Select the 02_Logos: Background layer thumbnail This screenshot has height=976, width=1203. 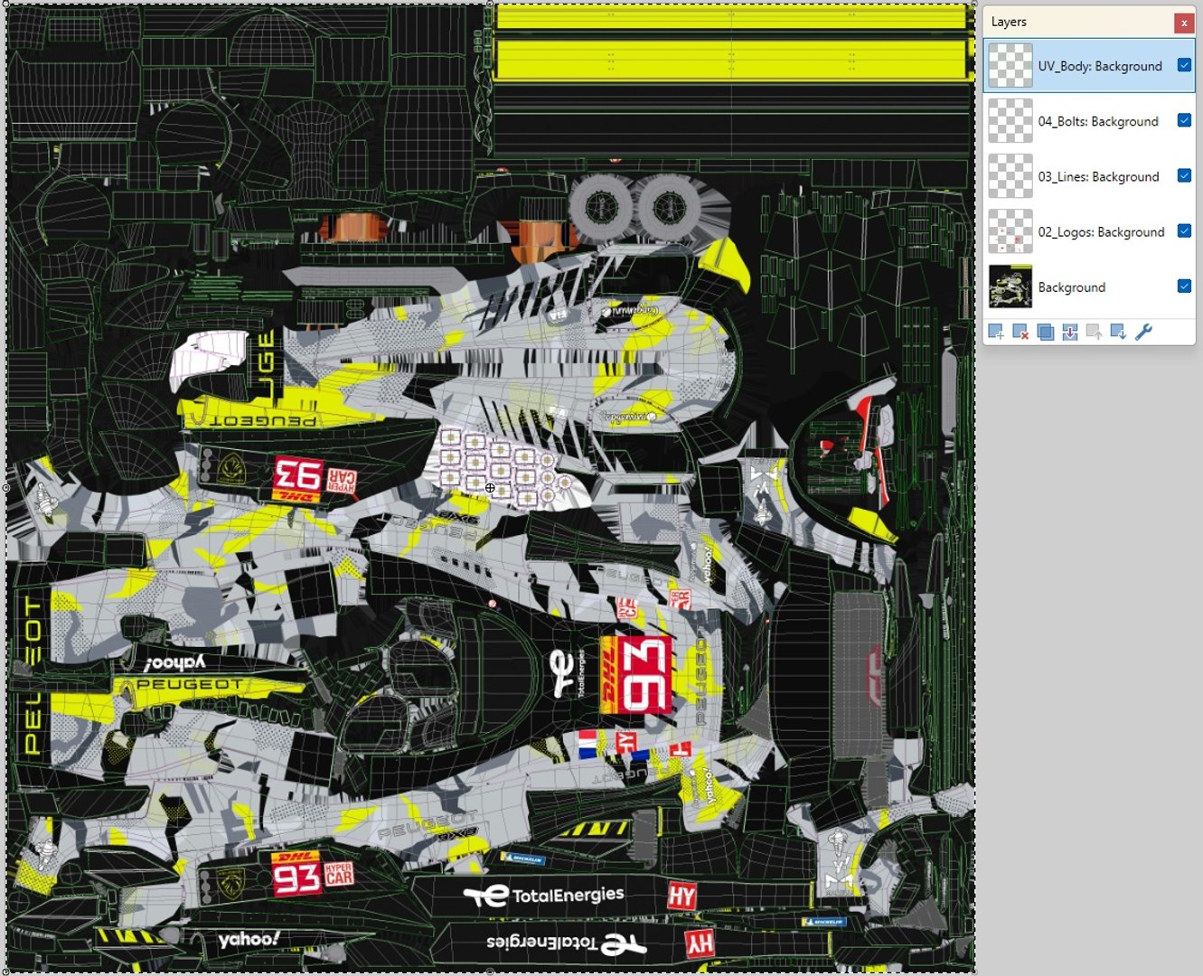coord(1010,230)
